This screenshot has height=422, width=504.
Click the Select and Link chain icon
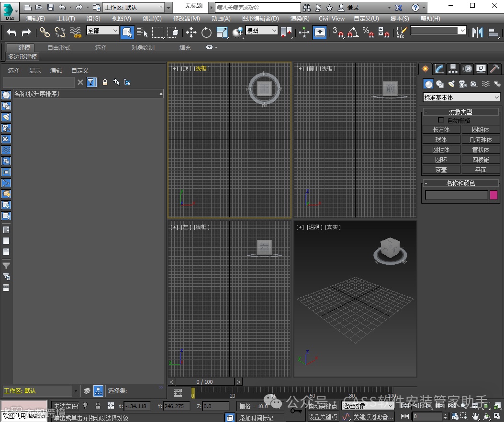click(x=45, y=32)
